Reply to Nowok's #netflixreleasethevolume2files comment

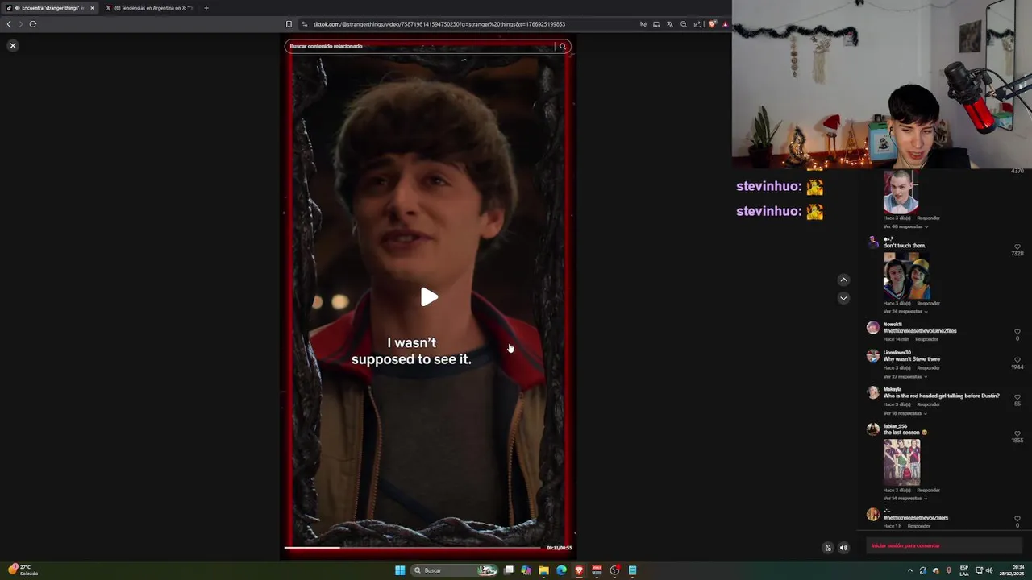(926, 339)
